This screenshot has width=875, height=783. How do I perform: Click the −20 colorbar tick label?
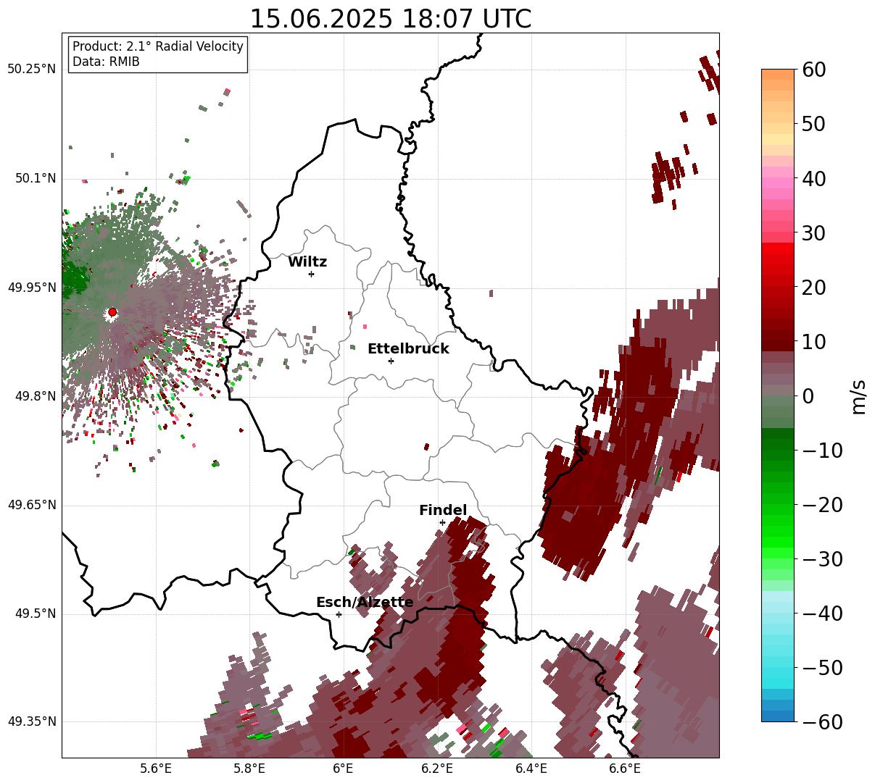[823, 505]
